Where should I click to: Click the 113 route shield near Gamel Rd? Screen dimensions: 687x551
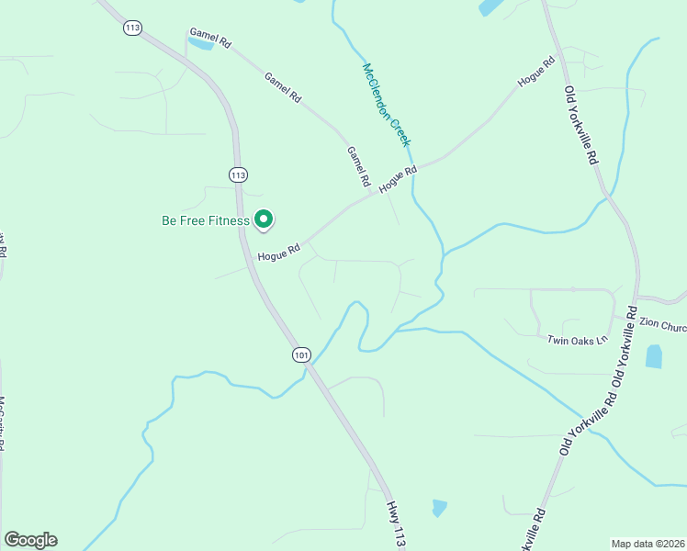pyautogui.click(x=132, y=28)
